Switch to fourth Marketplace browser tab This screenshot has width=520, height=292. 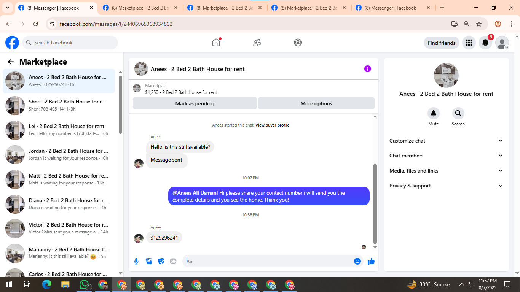(309, 8)
